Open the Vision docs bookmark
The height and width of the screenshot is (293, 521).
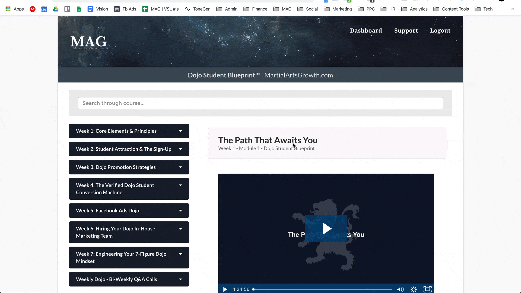tap(98, 9)
